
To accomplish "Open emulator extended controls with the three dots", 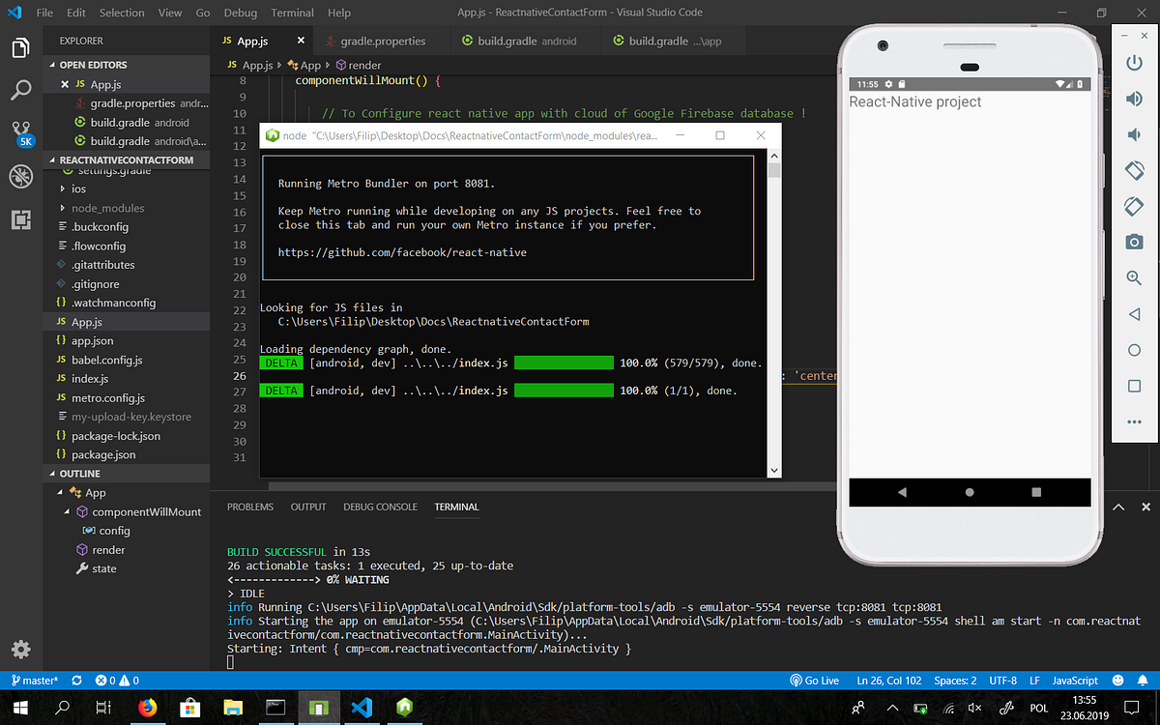I will coord(1133,421).
